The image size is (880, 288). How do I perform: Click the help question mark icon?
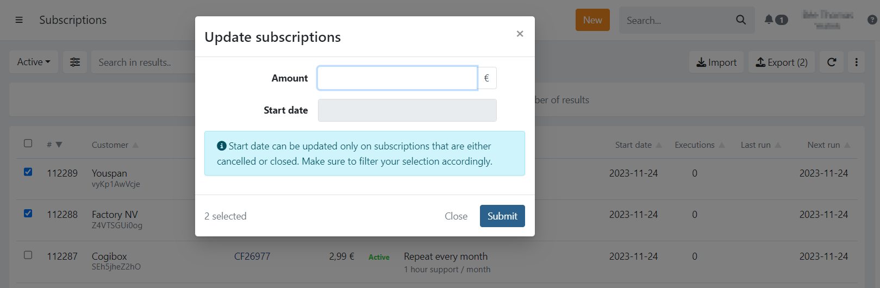pos(872,20)
